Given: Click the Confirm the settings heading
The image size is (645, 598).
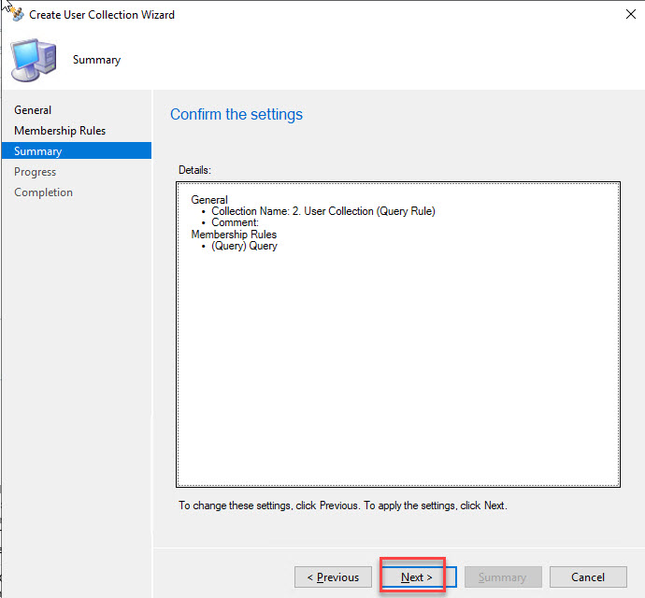Looking at the screenshot, I should click(236, 115).
